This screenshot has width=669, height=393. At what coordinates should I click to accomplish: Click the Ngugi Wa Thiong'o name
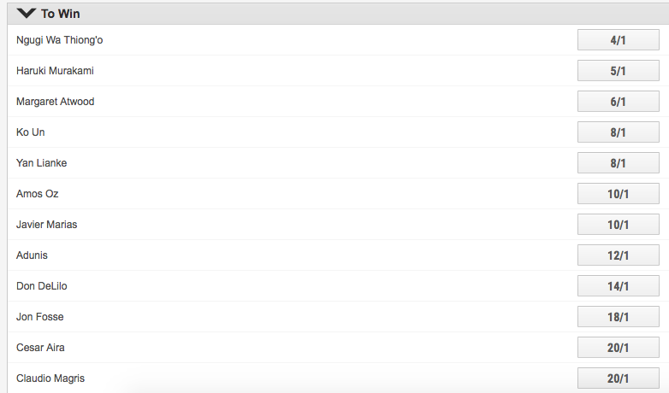point(60,40)
